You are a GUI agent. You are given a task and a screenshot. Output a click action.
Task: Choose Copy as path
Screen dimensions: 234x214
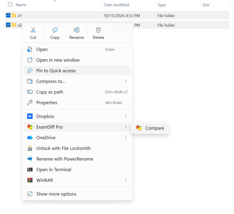coord(77,92)
